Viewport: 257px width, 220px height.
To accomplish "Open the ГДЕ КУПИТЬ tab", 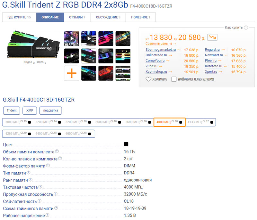I will click(19, 17).
